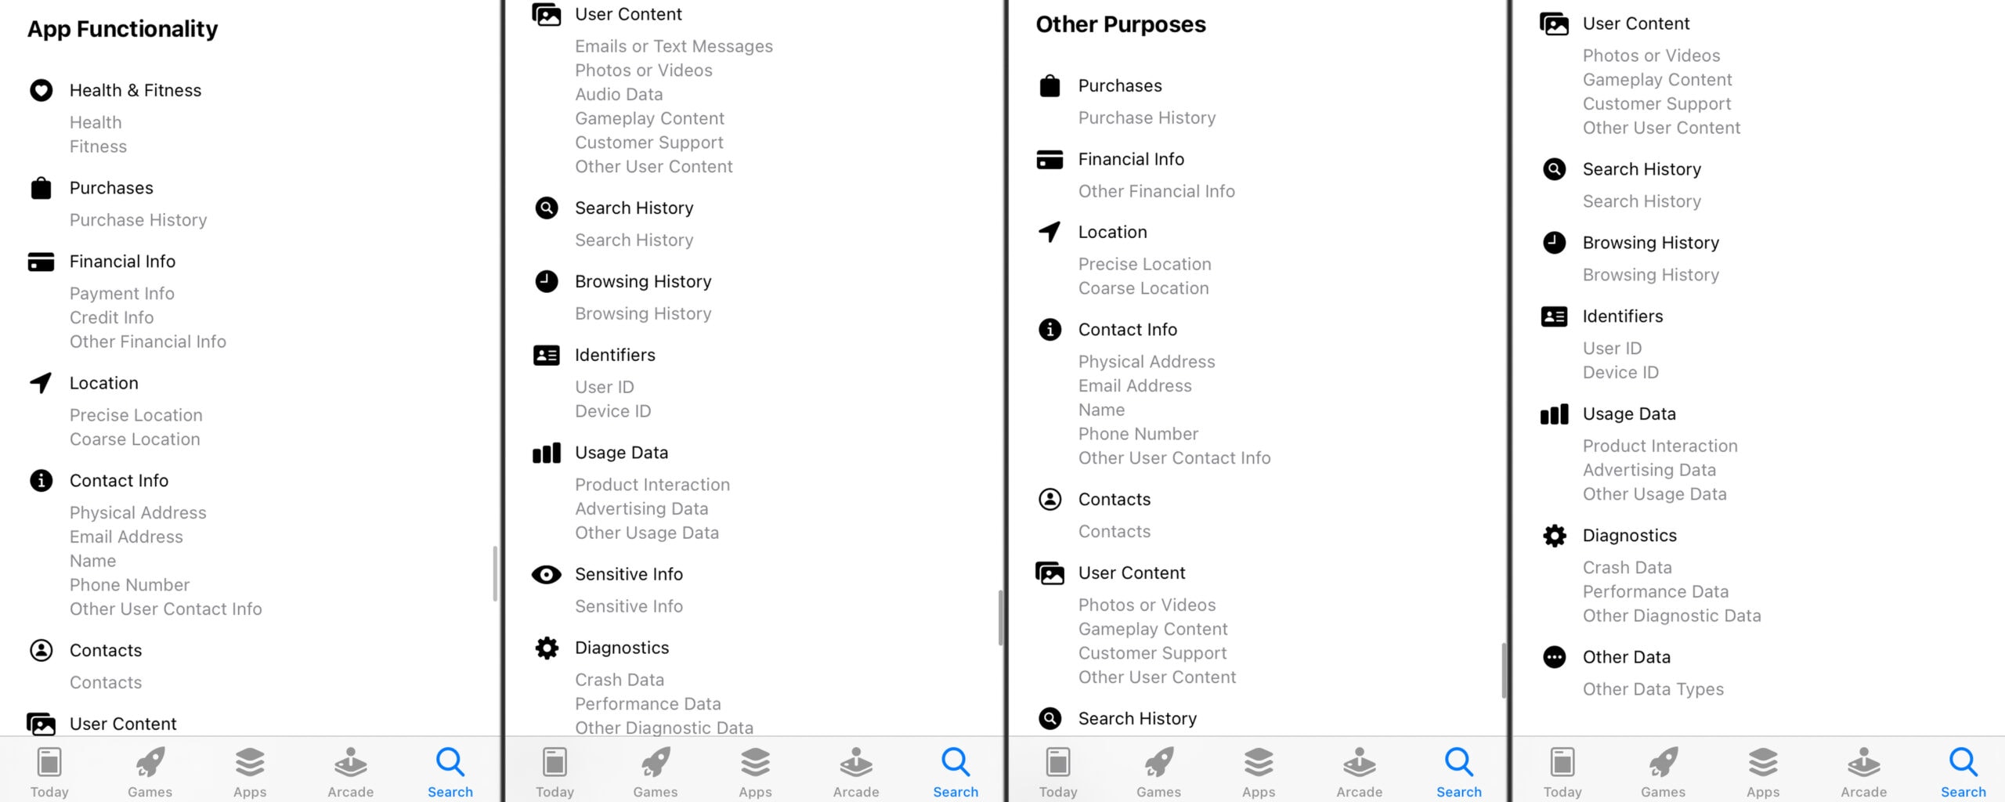
Task: Click Location arrow icon under Other Purposes
Action: [x=1049, y=232]
